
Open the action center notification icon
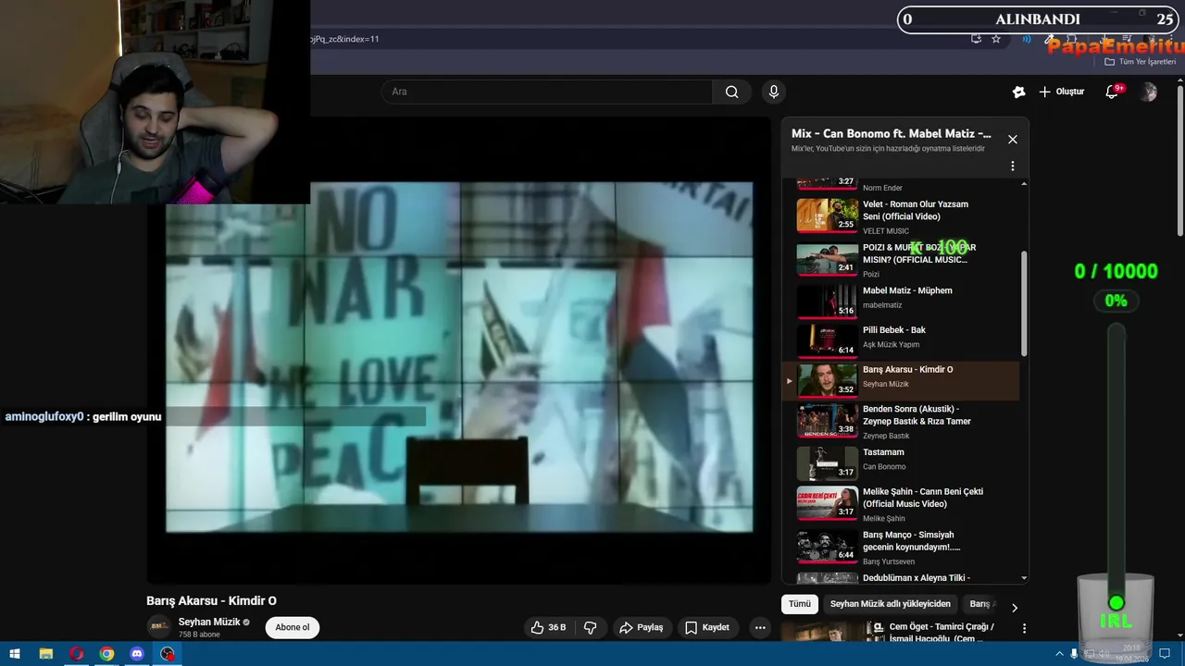(1166, 654)
